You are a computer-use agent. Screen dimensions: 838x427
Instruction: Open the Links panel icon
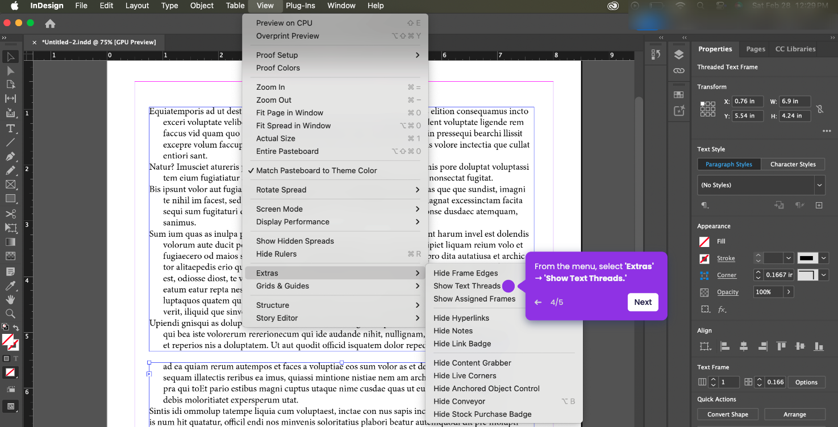(678, 71)
